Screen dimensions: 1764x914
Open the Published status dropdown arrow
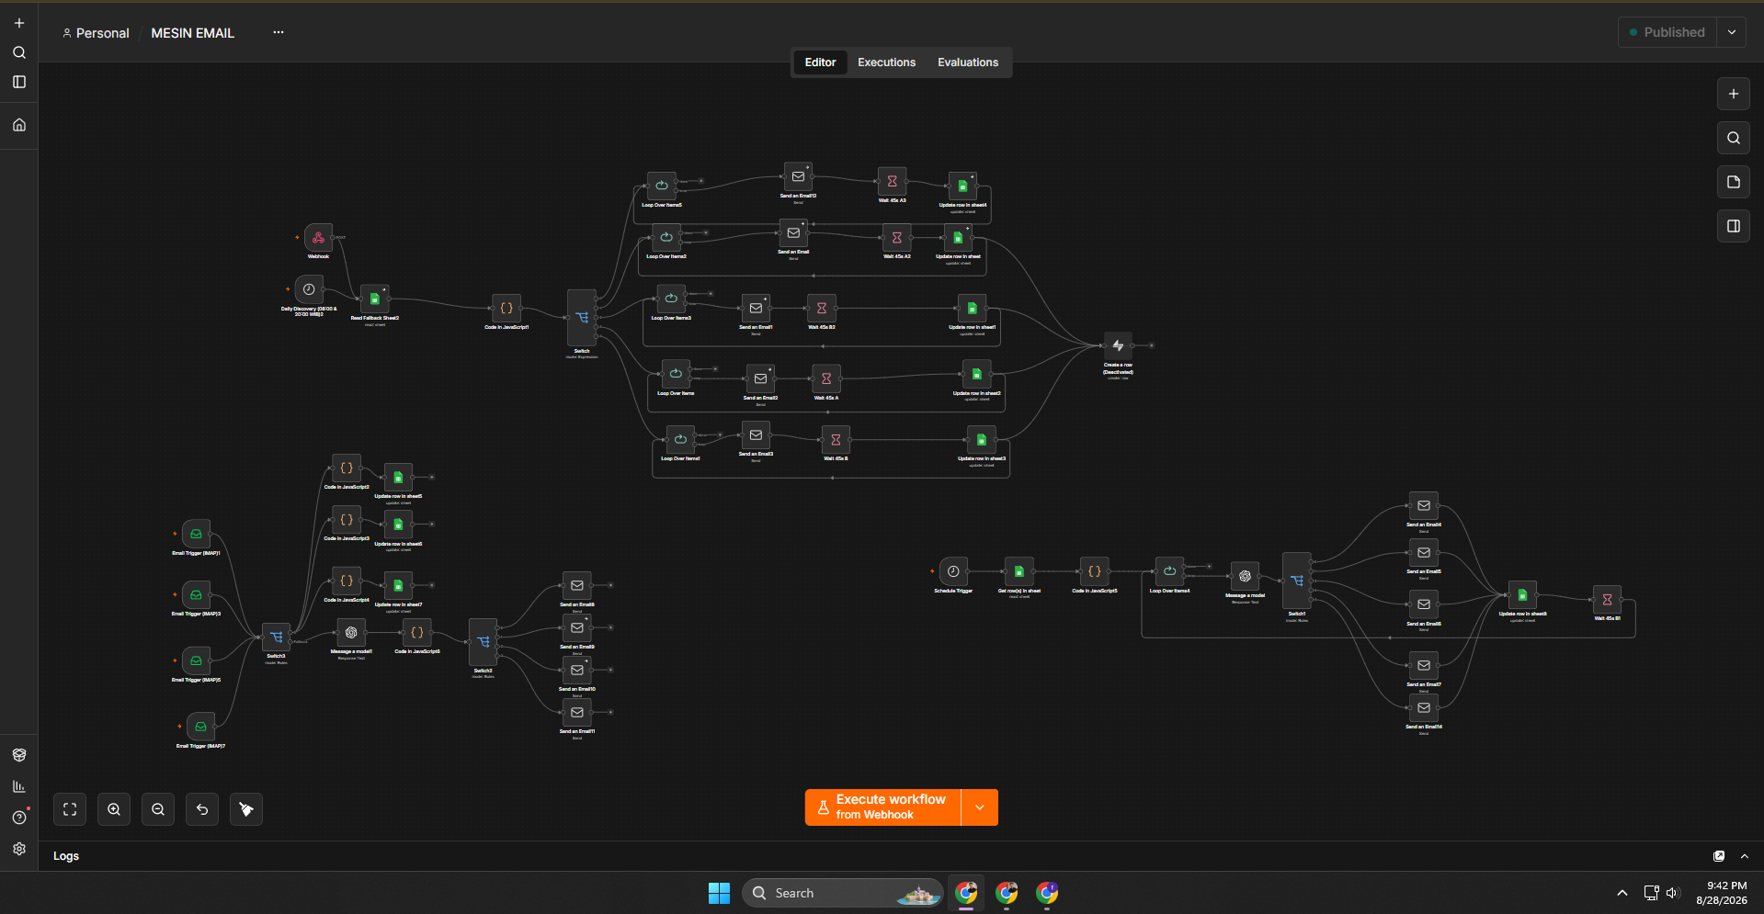(1732, 32)
